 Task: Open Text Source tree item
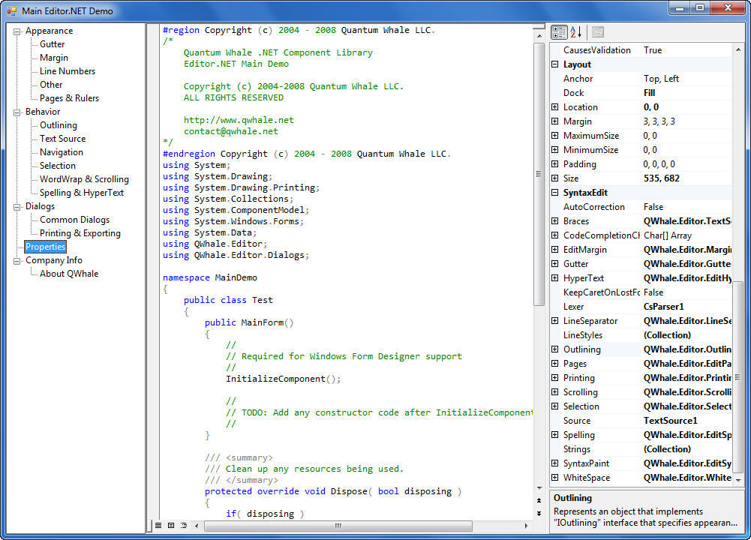tap(63, 138)
